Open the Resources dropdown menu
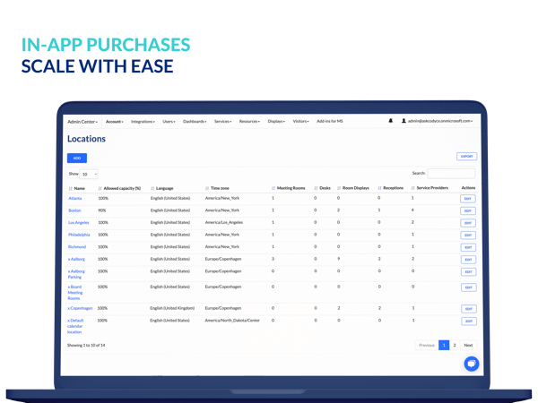Screen dimensions: 538x403 (249, 121)
